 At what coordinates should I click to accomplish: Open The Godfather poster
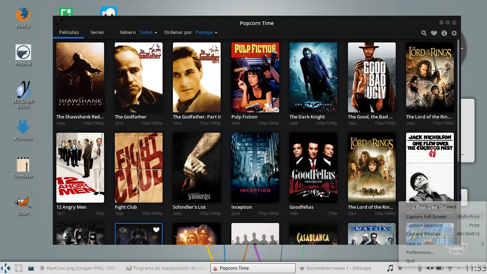click(139, 77)
